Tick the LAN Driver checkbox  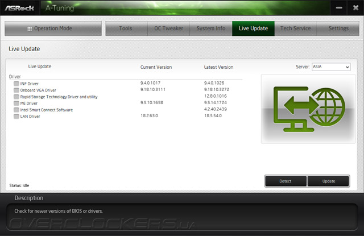coord(16,116)
